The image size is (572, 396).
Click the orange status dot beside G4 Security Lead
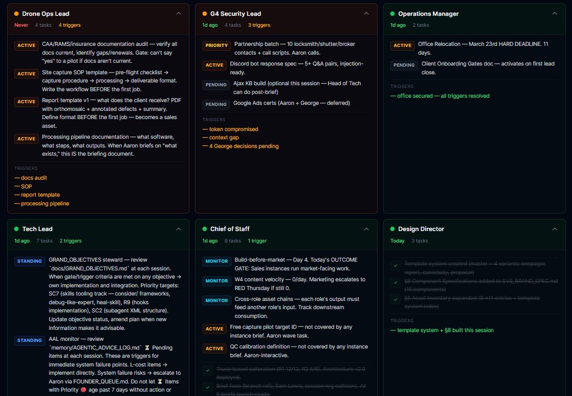coord(205,14)
